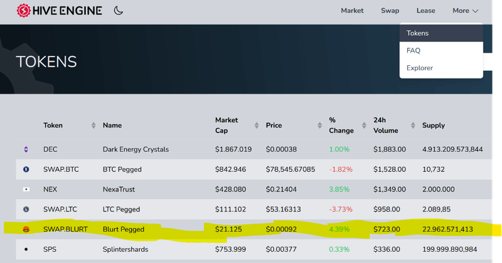
Task: Click BTC price $78,545.67085
Action: point(291,169)
